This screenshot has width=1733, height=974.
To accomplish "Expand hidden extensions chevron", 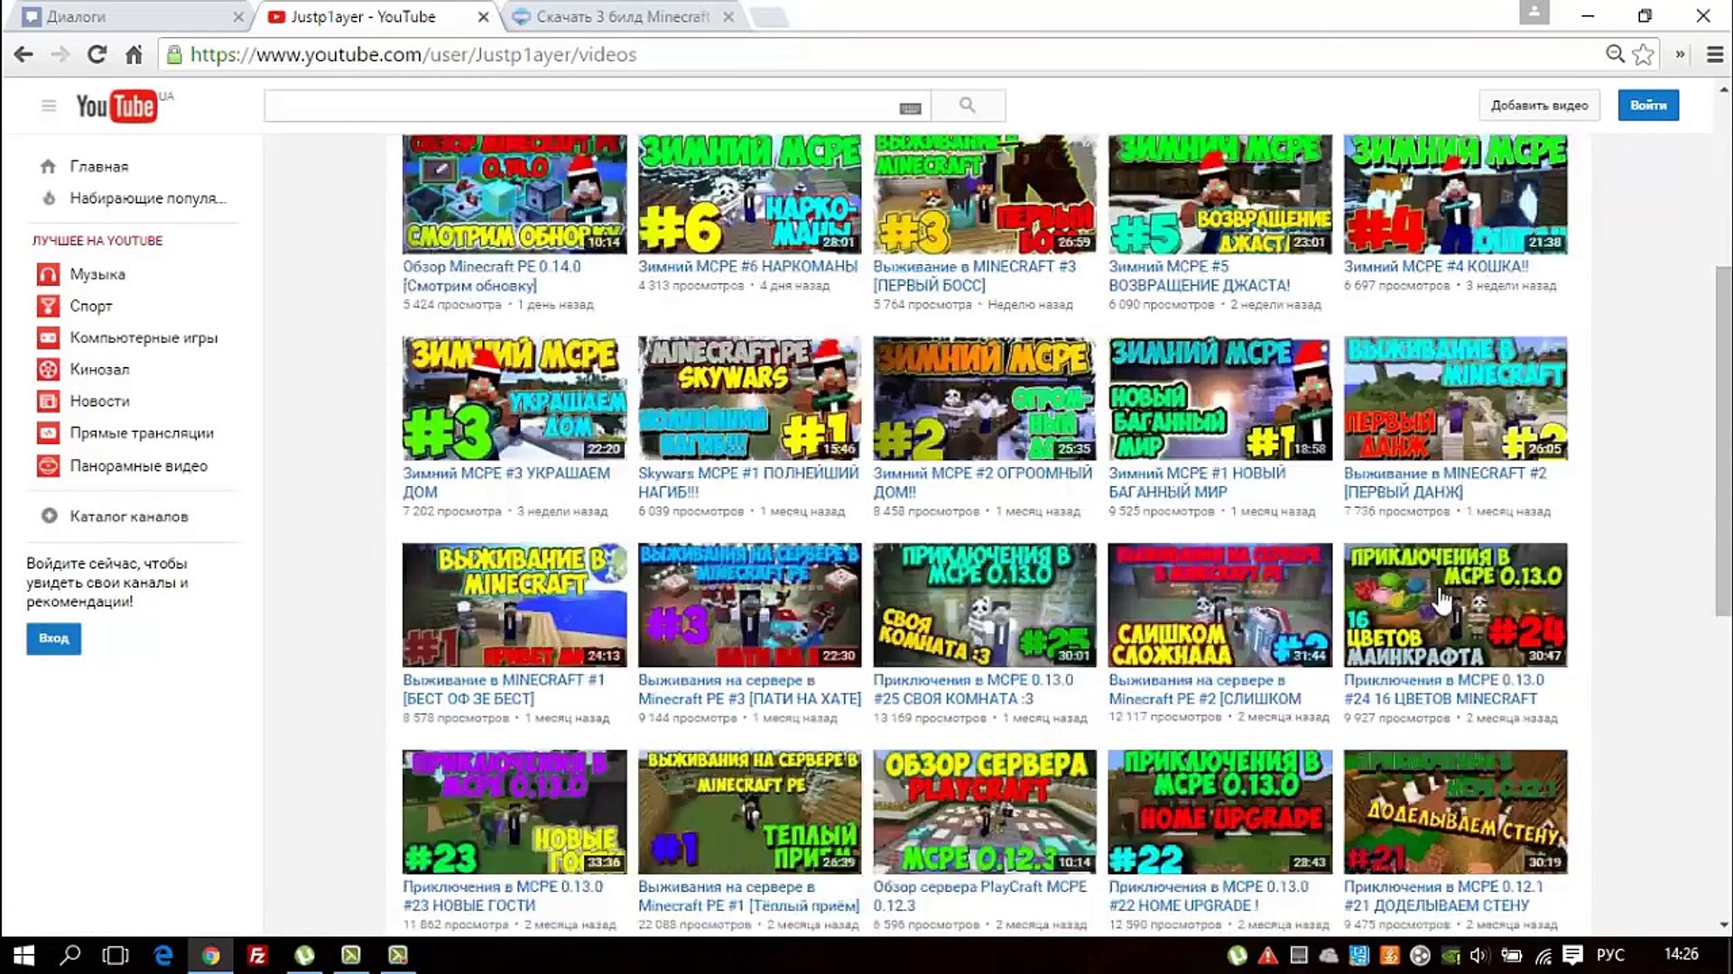I will pyautogui.click(x=1680, y=55).
